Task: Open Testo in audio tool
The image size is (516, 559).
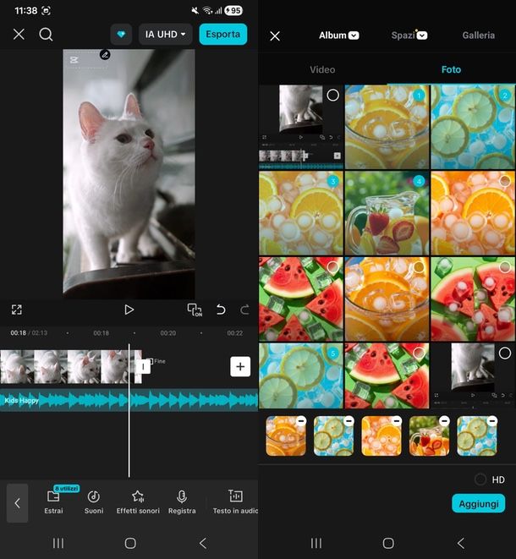Action: click(x=235, y=502)
